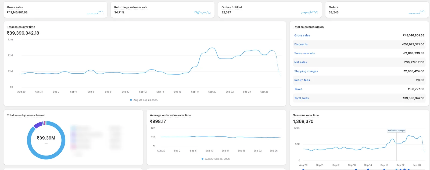The image size is (430, 170).
Task: Open the Net sales breakdown link
Action: click(300, 62)
